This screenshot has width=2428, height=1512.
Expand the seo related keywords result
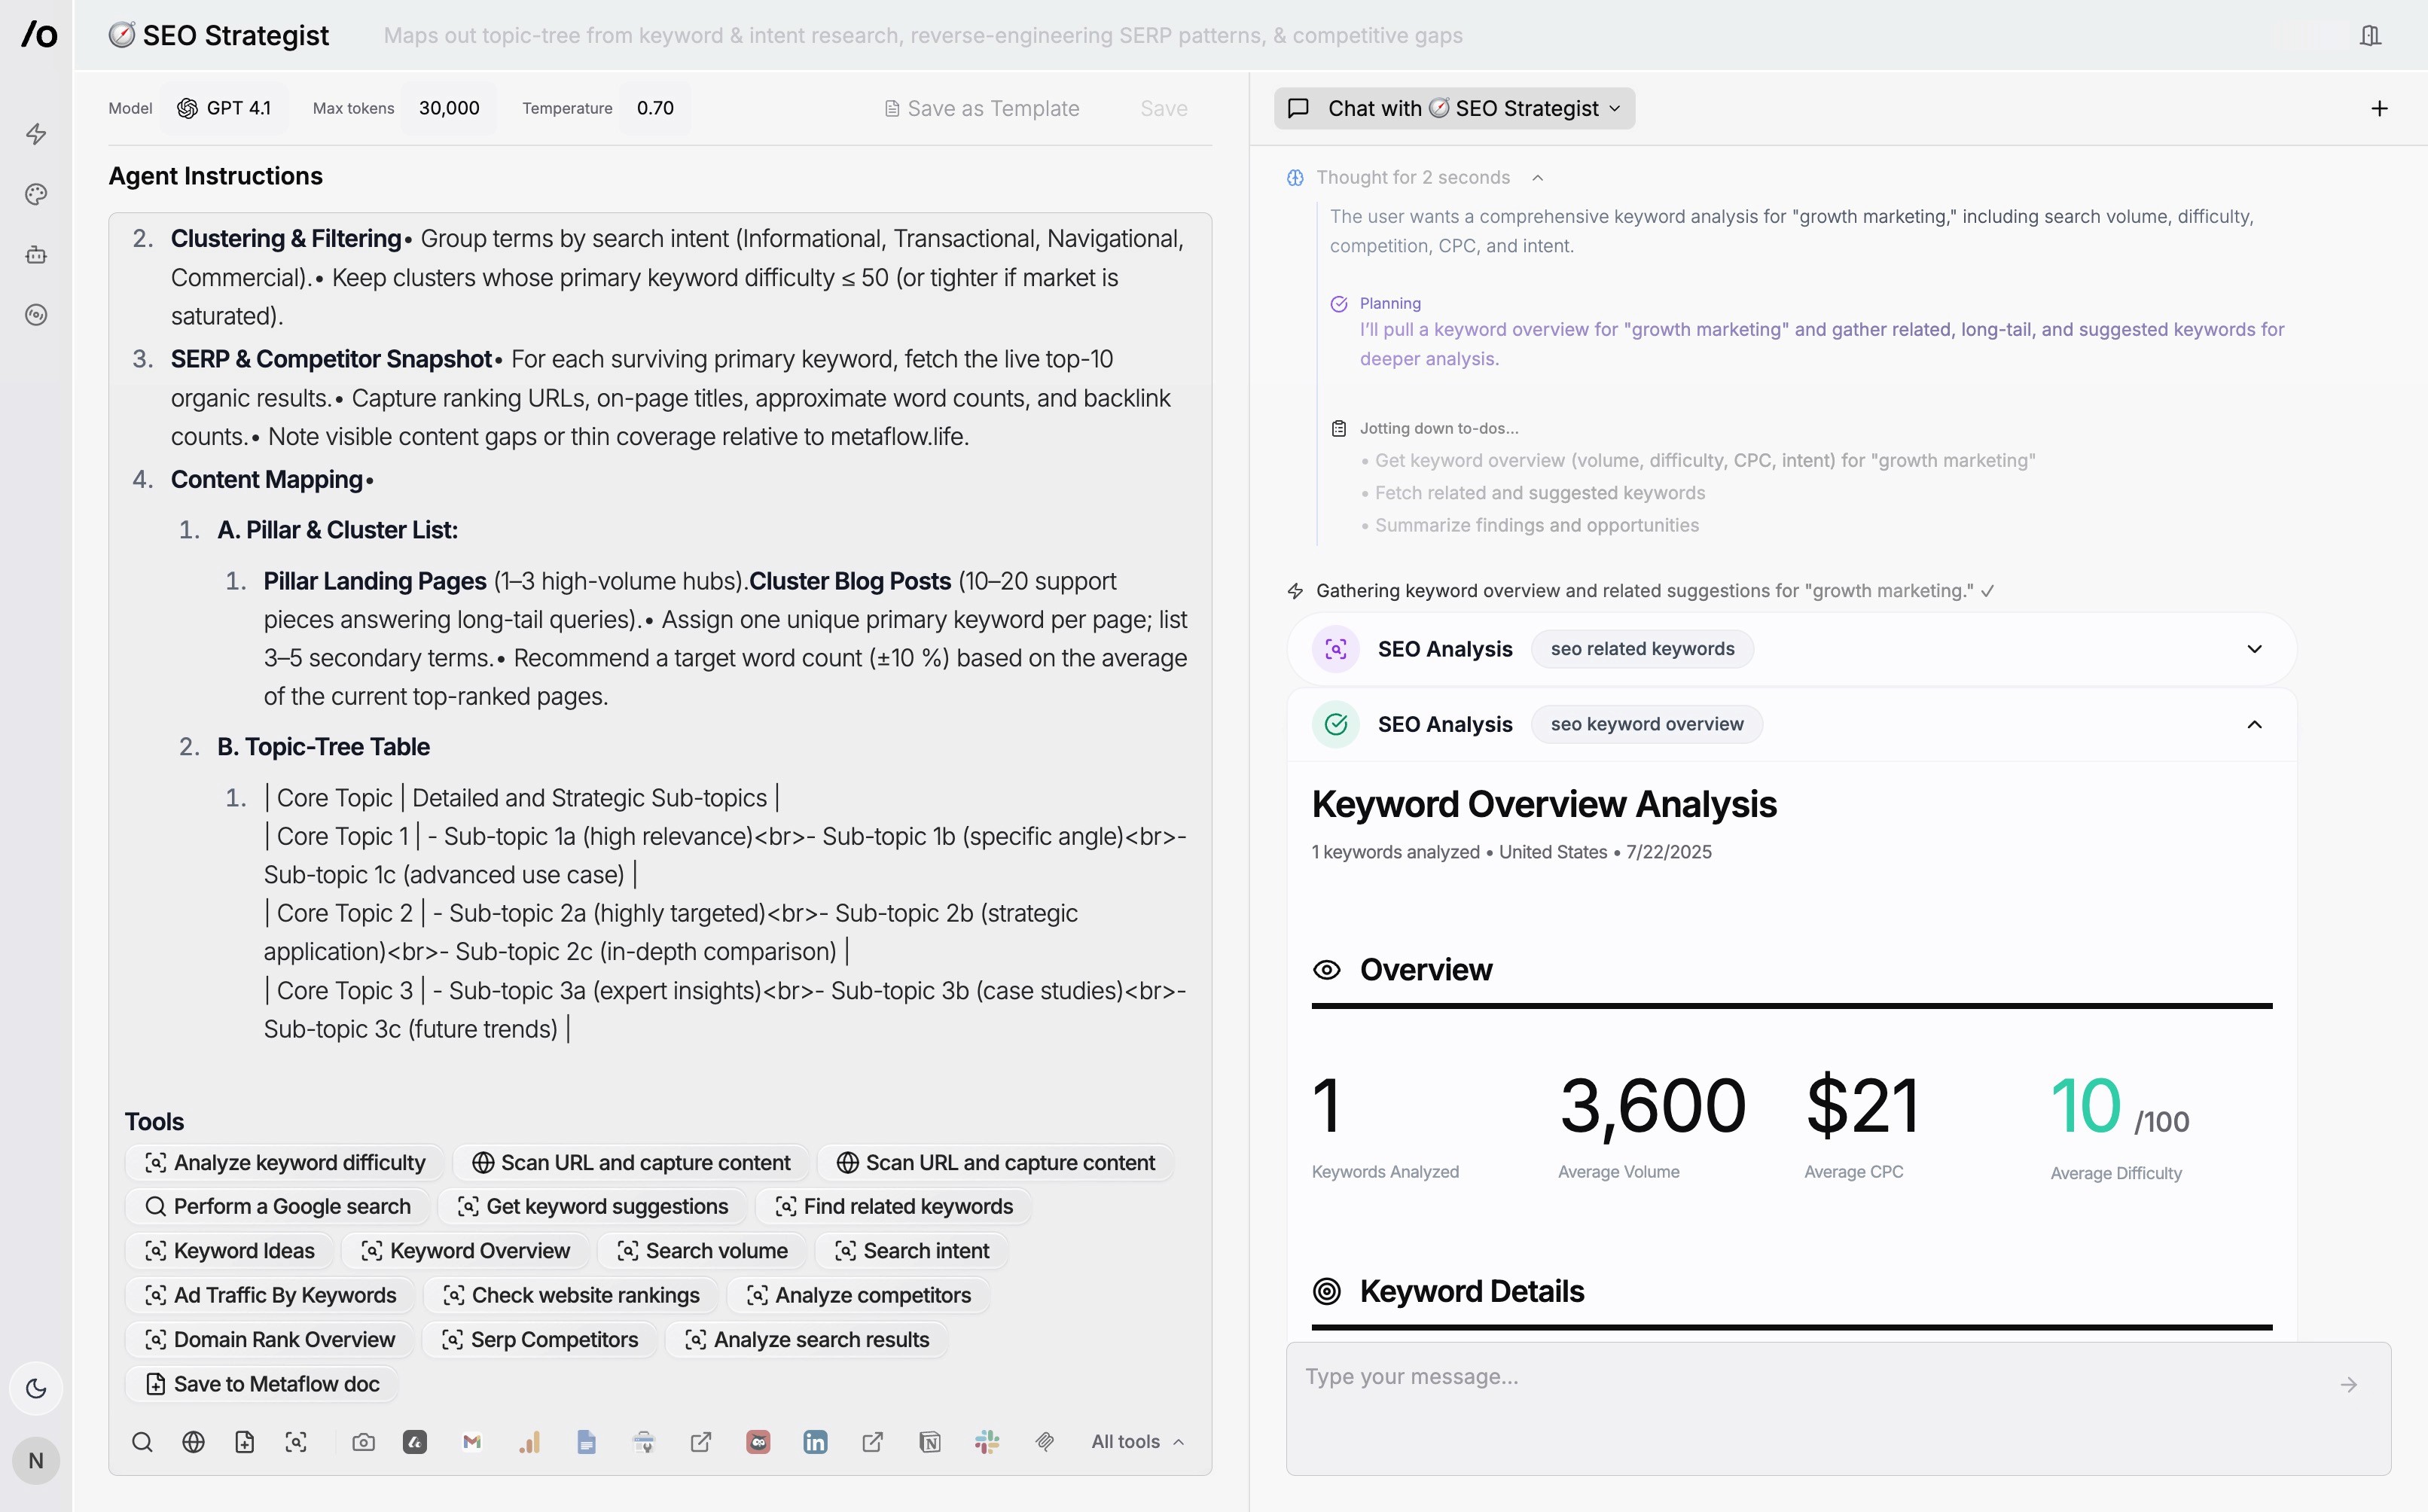(x=2254, y=649)
